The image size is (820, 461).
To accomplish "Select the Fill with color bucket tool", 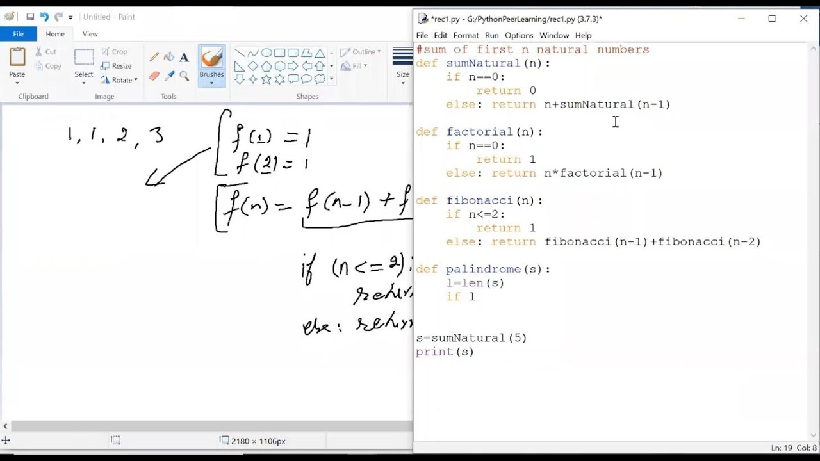I will point(169,57).
